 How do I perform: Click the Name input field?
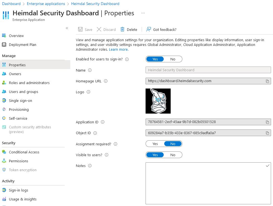click(x=208, y=70)
